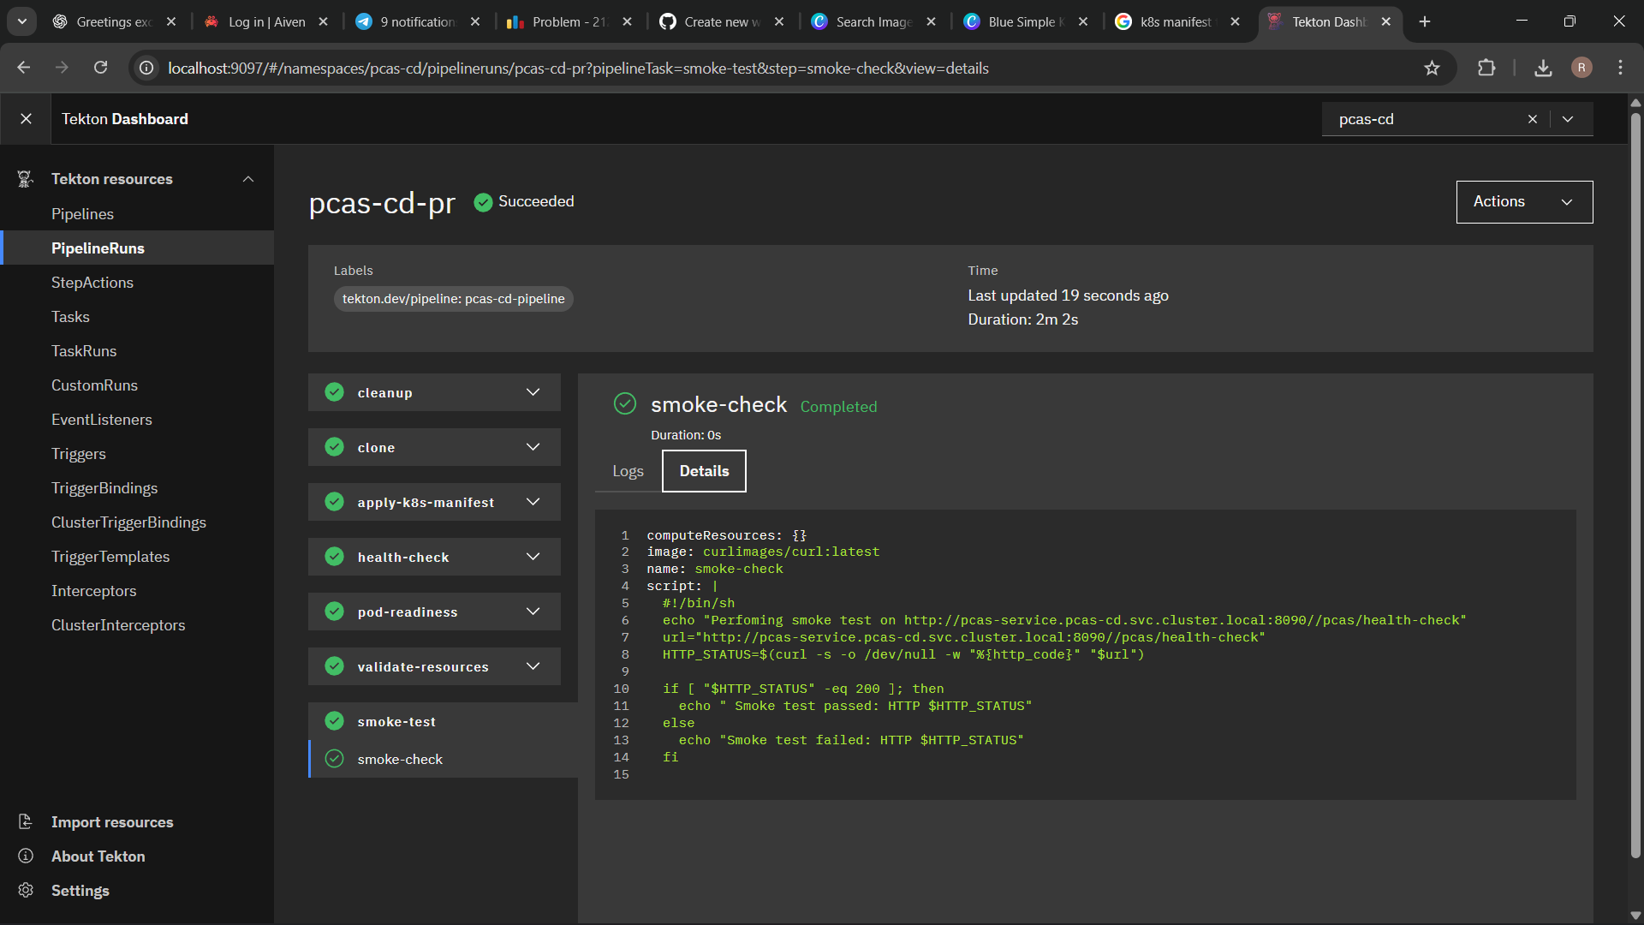1644x925 pixels.
Task: Click the page vertical scrollbar
Action: (1635, 480)
